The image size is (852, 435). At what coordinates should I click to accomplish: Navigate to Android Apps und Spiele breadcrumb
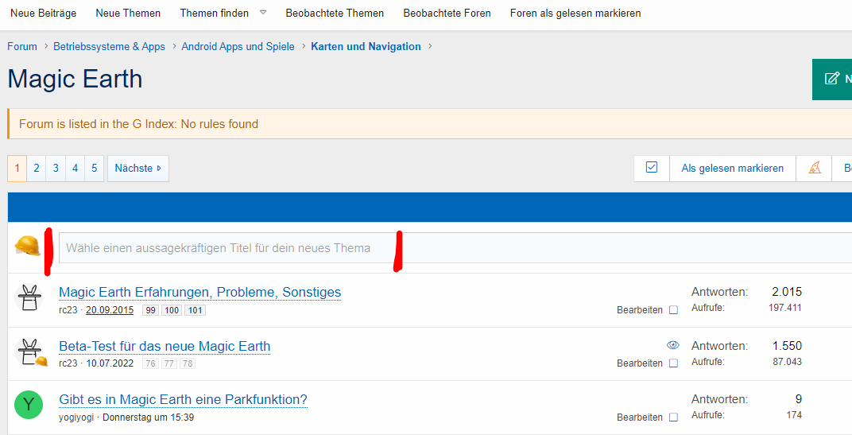pos(238,46)
